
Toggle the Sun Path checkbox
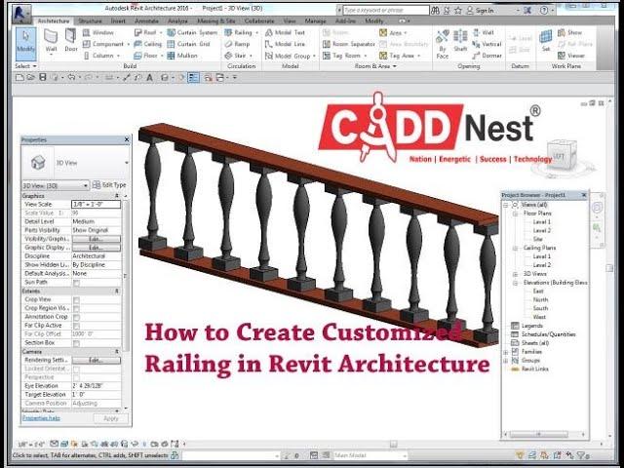76,283
